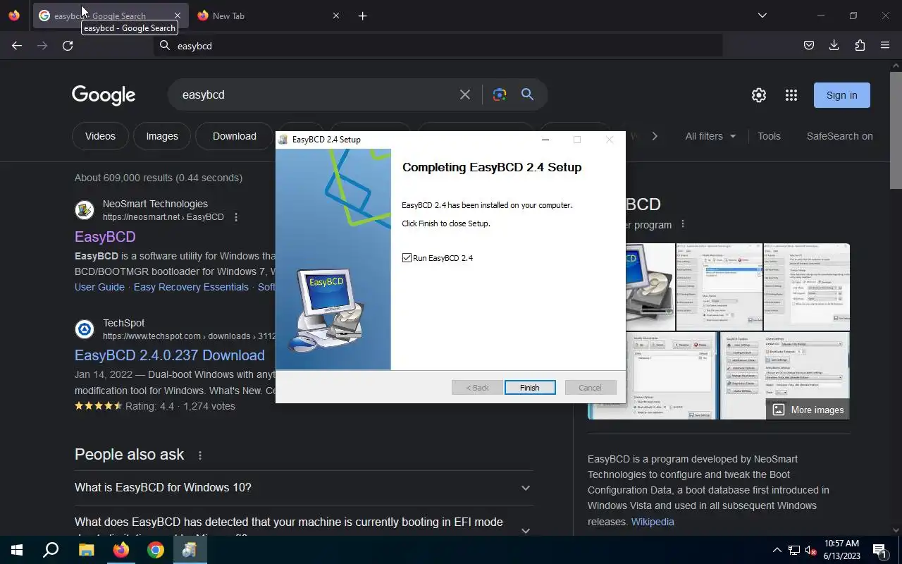Open File Explorer from taskbar
The width and height of the screenshot is (902, 564).
click(x=86, y=550)
